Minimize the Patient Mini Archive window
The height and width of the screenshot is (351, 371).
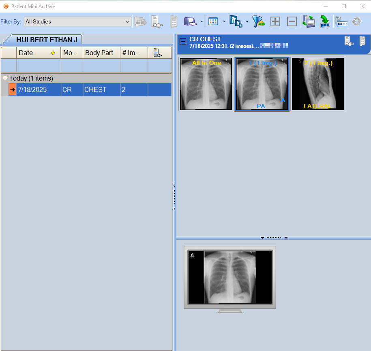326,6
